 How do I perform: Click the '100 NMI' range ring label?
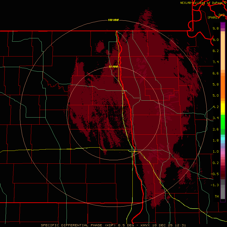[x=113, y=20]
